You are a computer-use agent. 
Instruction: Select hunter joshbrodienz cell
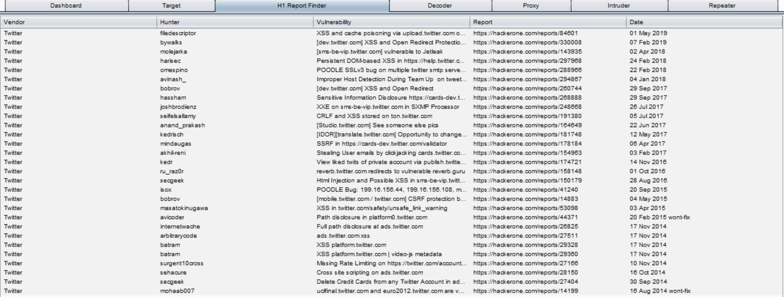click(235, 107)
